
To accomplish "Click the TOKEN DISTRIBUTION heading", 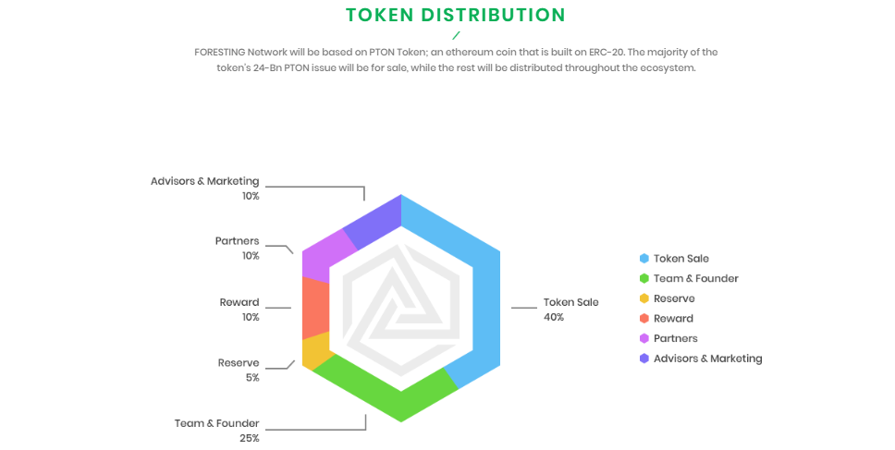I will point(455,15).
